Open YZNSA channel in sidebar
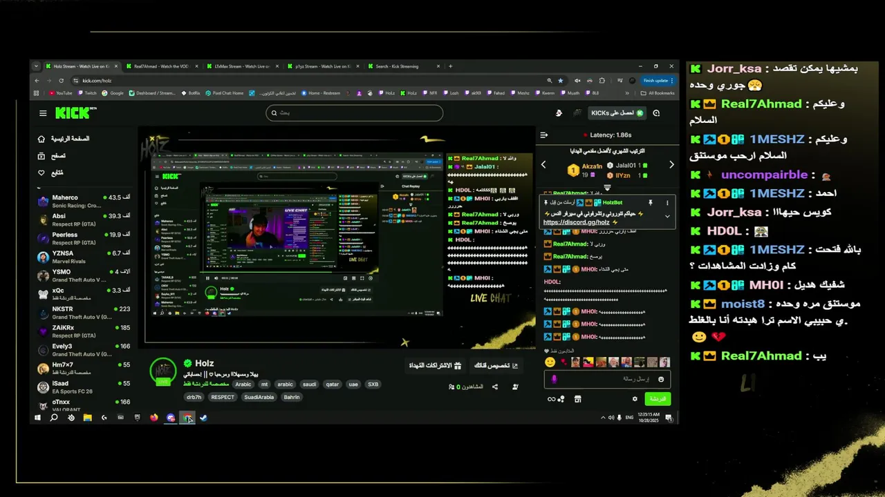This screenshot has width=885, height=497. pos(82,257)
